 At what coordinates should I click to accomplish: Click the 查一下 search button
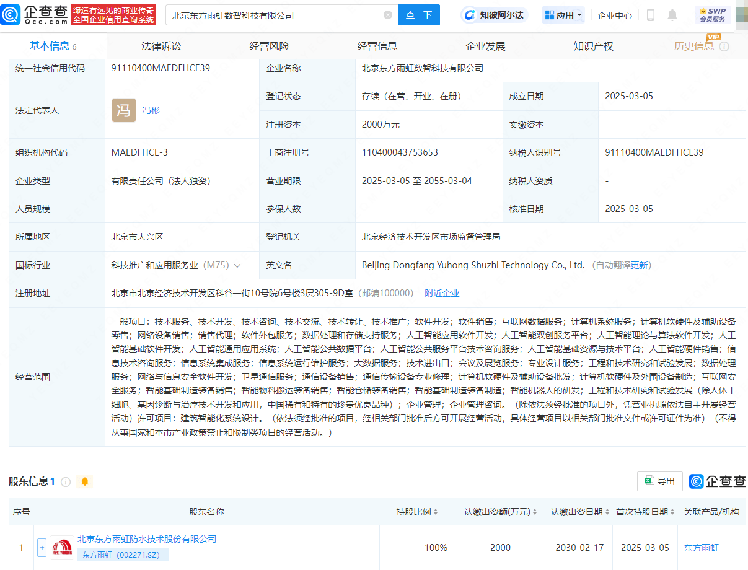[x=419, y=15]
